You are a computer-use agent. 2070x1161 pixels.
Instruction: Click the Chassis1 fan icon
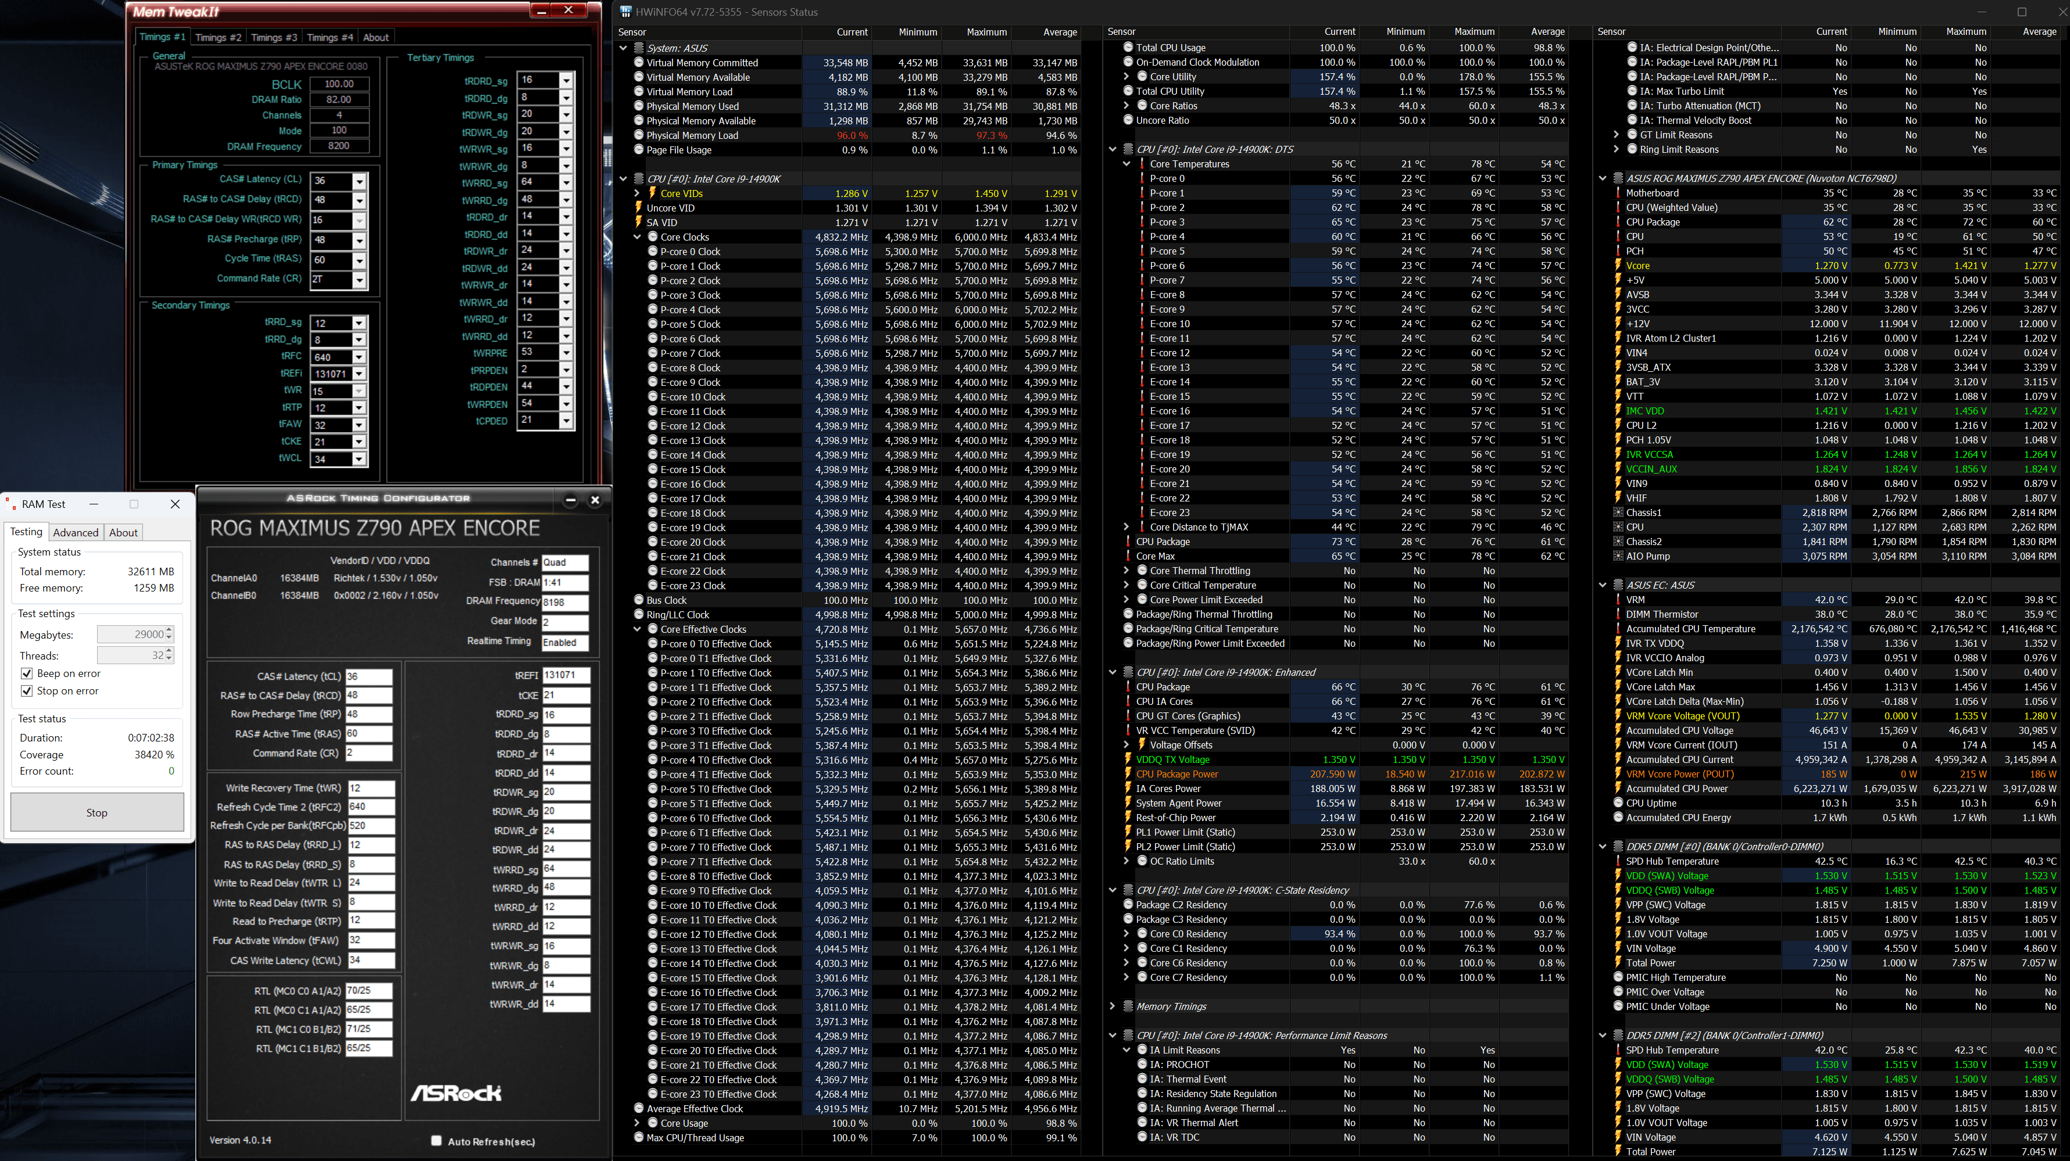click(x=1618, y=513)
